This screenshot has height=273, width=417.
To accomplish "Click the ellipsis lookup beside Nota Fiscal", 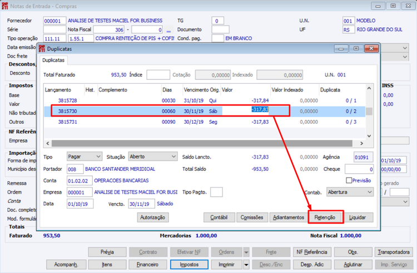I will 168,30.
